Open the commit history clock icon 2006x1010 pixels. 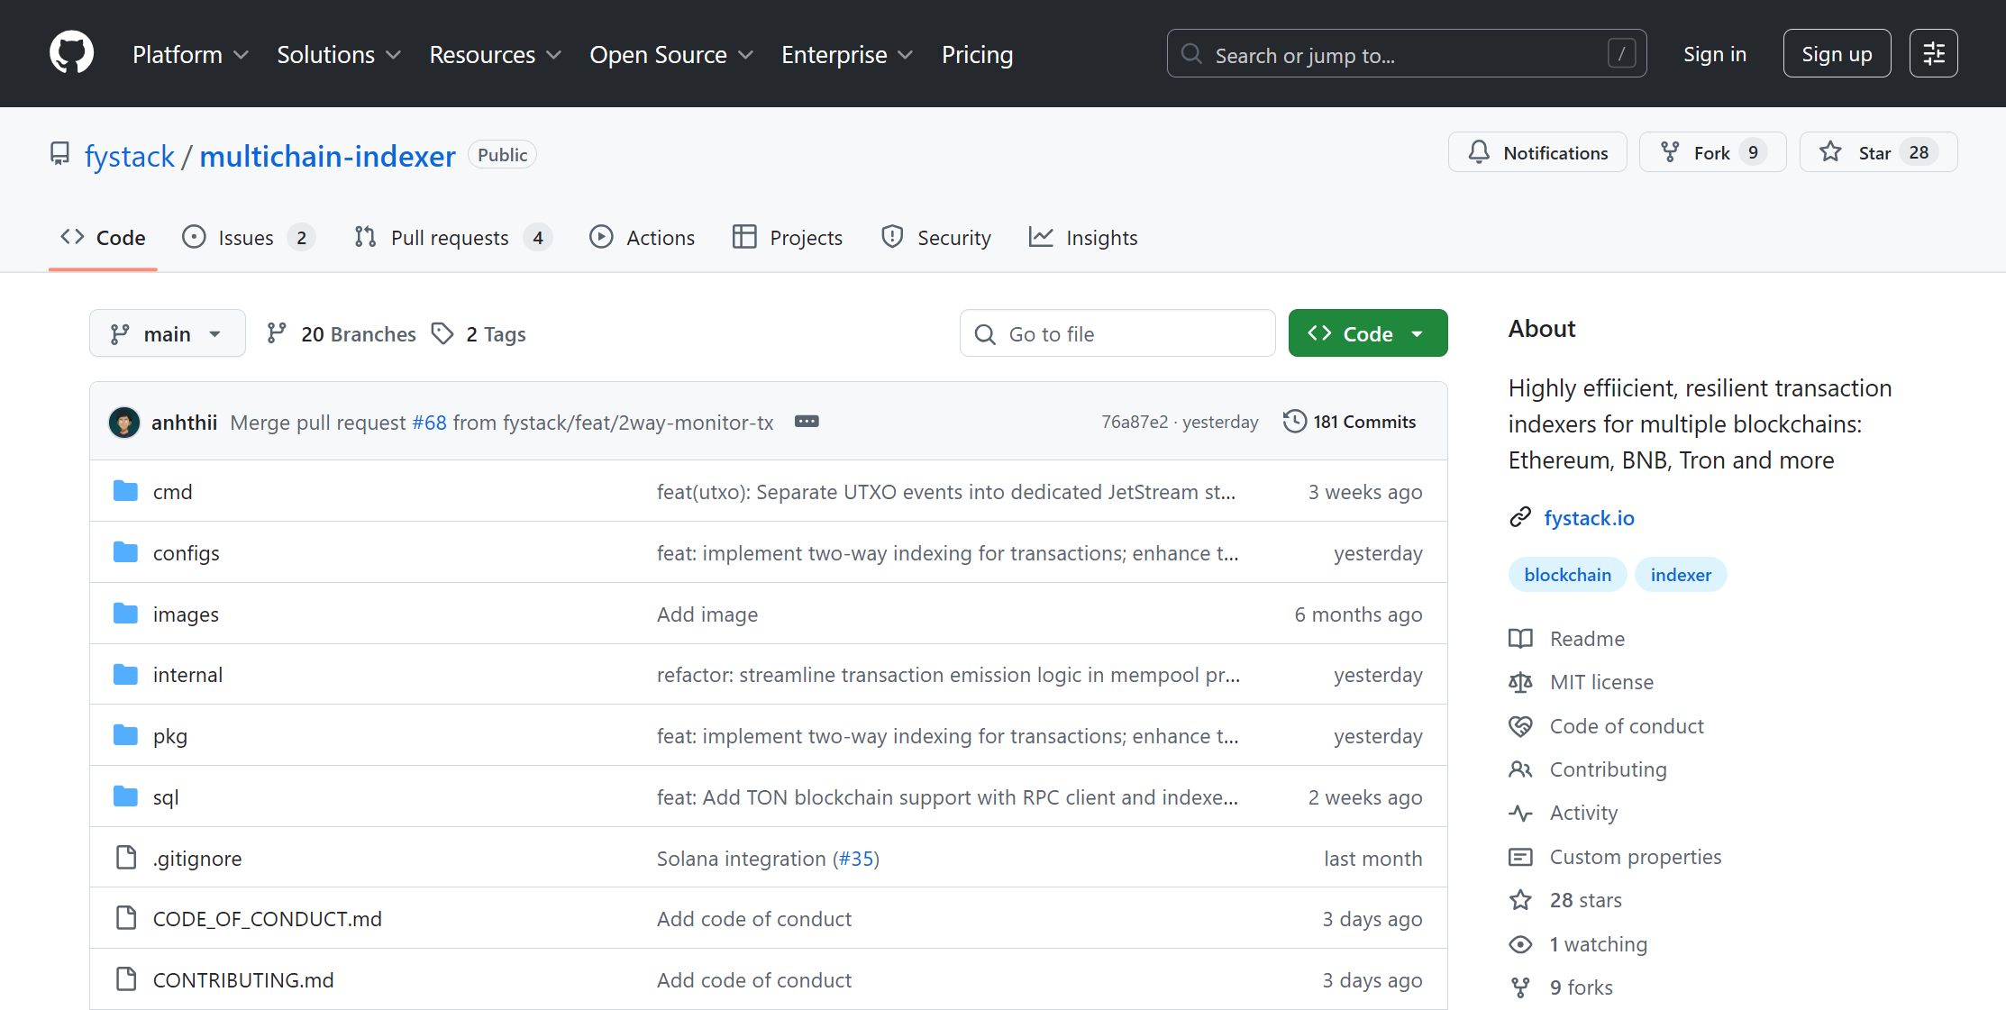click(1294, 422)
